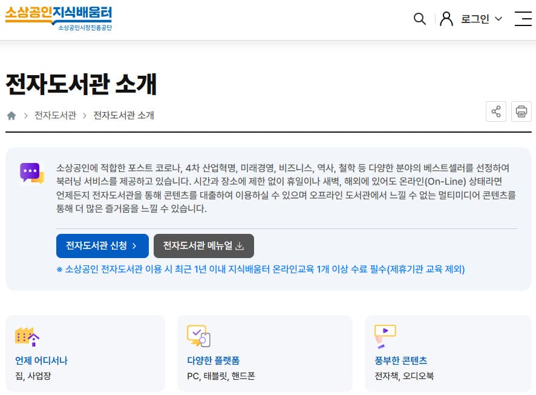Click the home icon in the breadcrumb
Screen dimensions: 536x395
click(11, 115)
